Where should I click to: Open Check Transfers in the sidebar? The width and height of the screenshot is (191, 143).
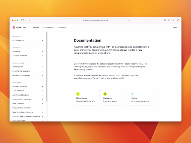point(28,121)
